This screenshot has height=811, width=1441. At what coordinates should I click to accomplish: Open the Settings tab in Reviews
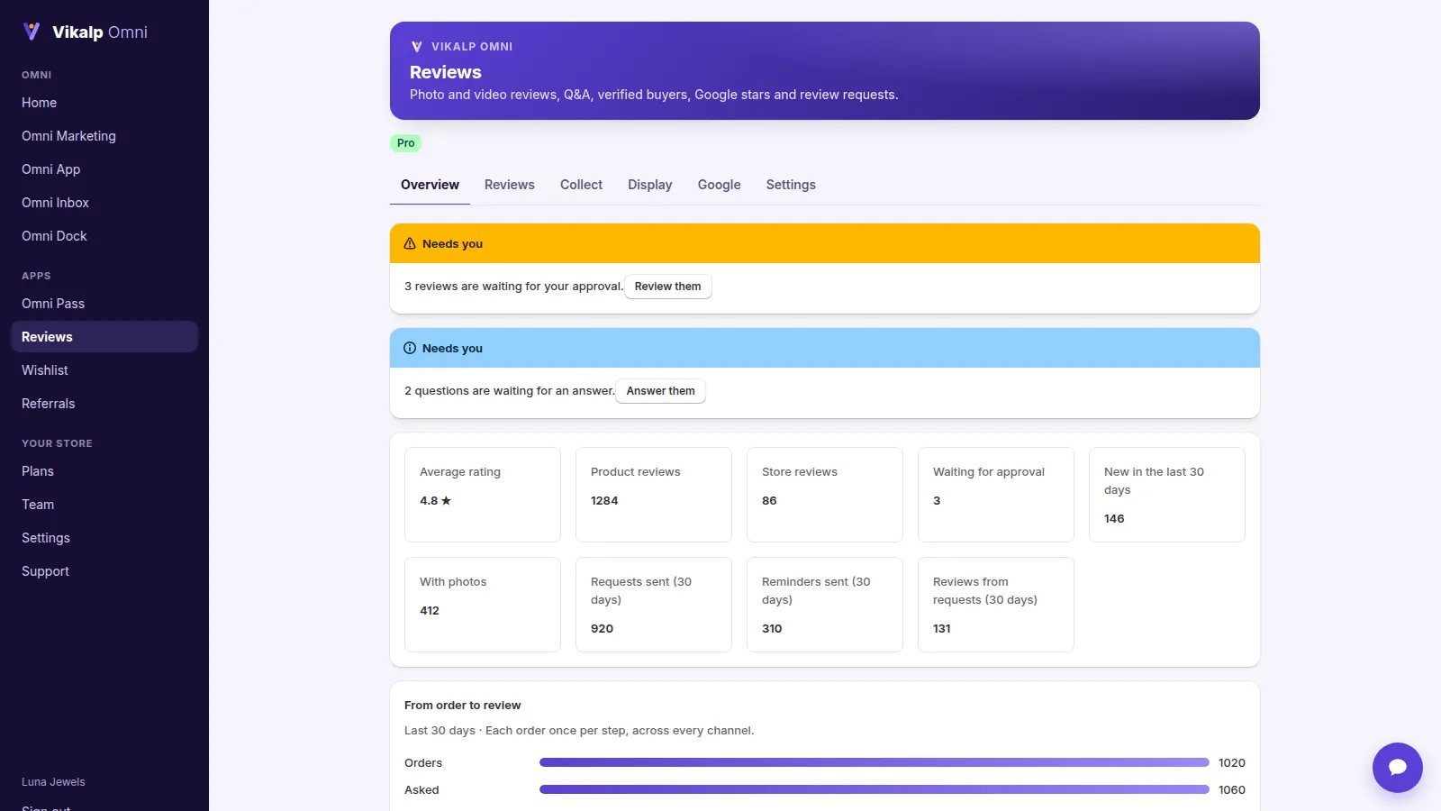(x=791, y=185)
